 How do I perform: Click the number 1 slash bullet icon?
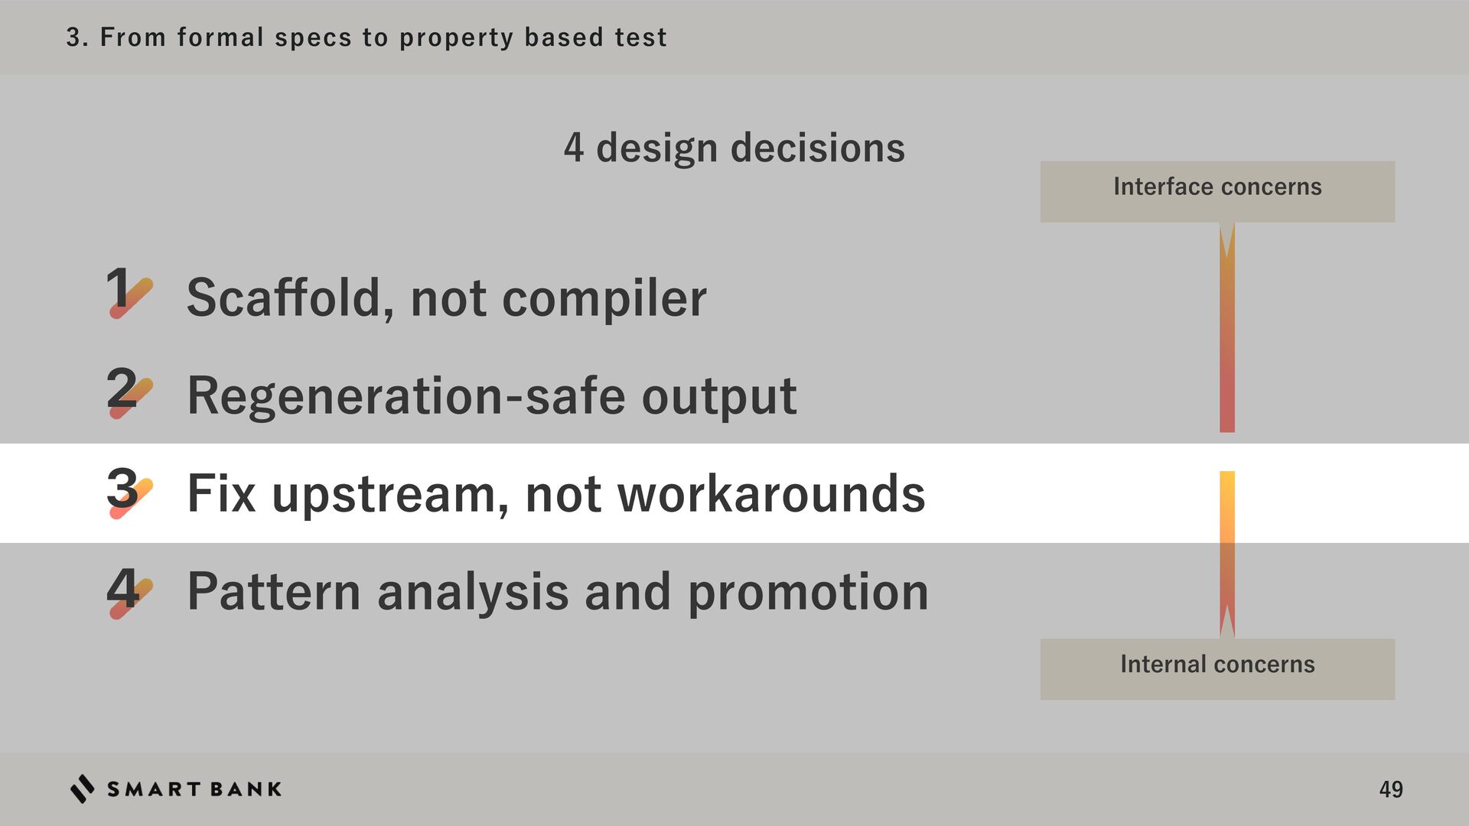click(129, 292)
